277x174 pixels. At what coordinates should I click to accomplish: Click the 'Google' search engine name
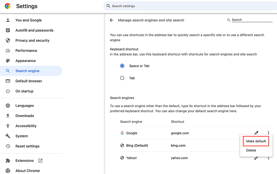(x=132, y=133)
